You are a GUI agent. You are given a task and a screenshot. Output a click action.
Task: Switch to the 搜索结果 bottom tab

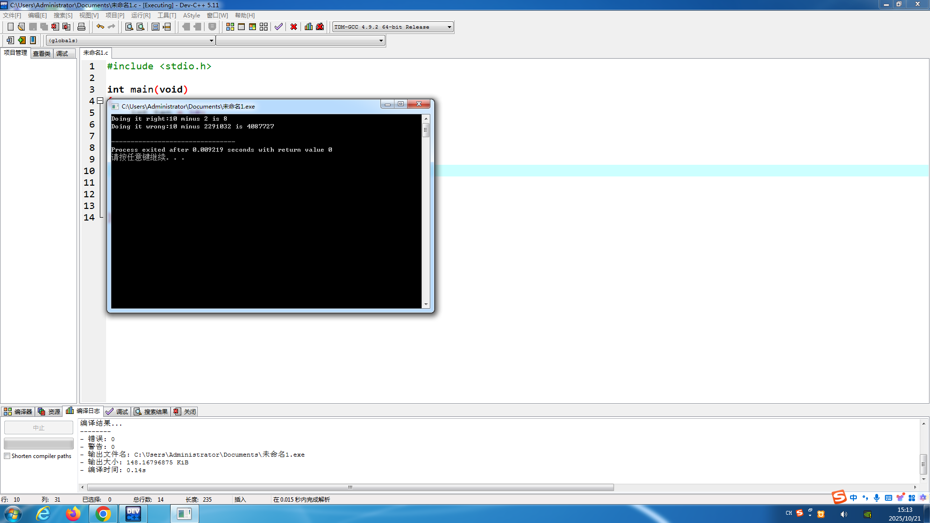pyautogui.click(x=151, y=412)
